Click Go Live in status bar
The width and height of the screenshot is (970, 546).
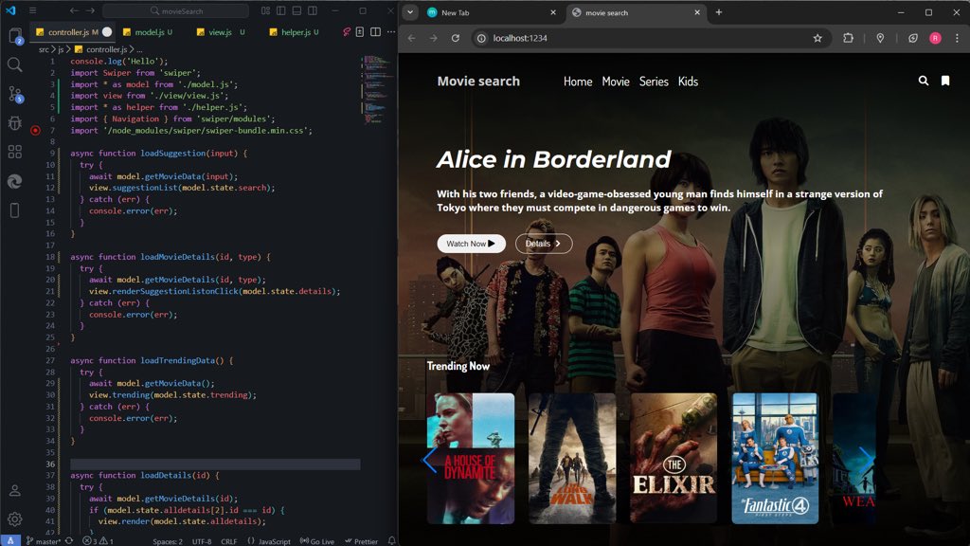(x=316, y=541)
